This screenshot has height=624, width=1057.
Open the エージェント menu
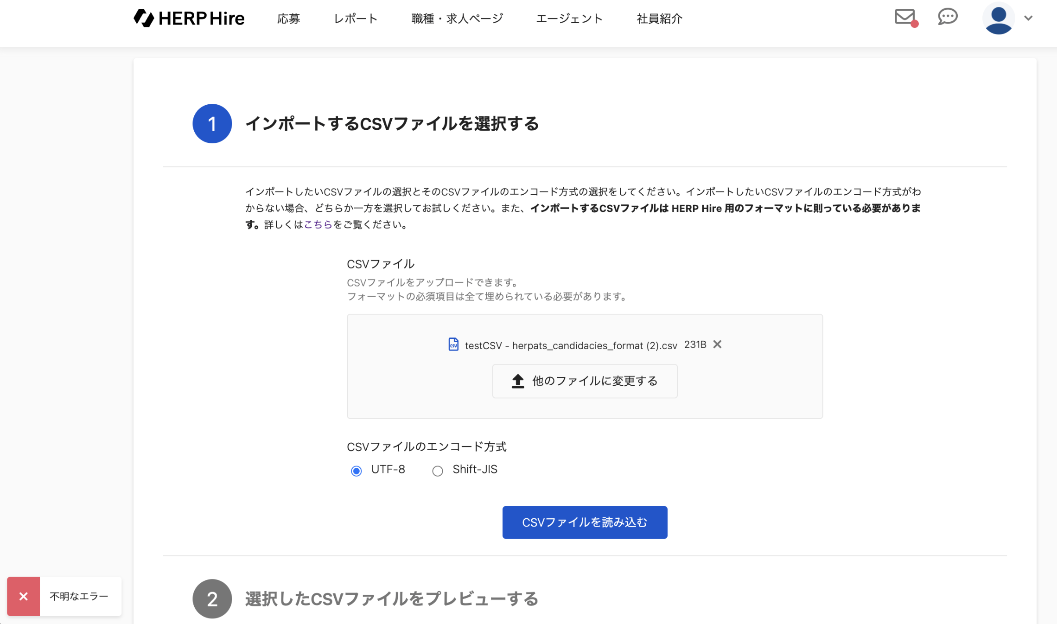(569, 19)
